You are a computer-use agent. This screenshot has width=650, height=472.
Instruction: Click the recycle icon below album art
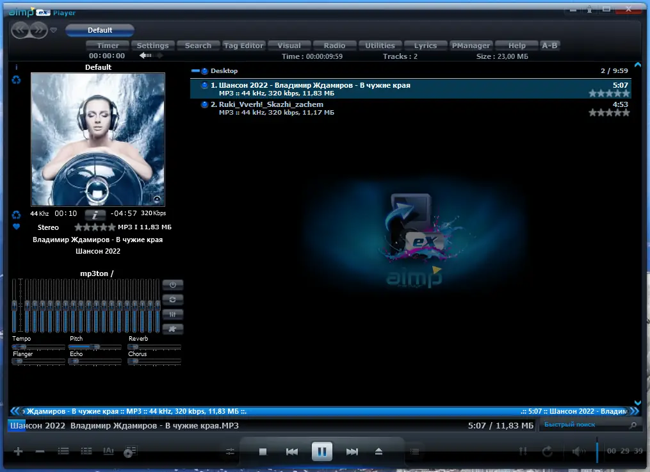(x=16, y=215)
